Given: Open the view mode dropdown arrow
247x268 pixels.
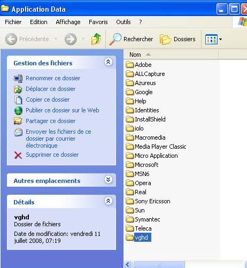Looking at the screenshot, I should 220,39.
